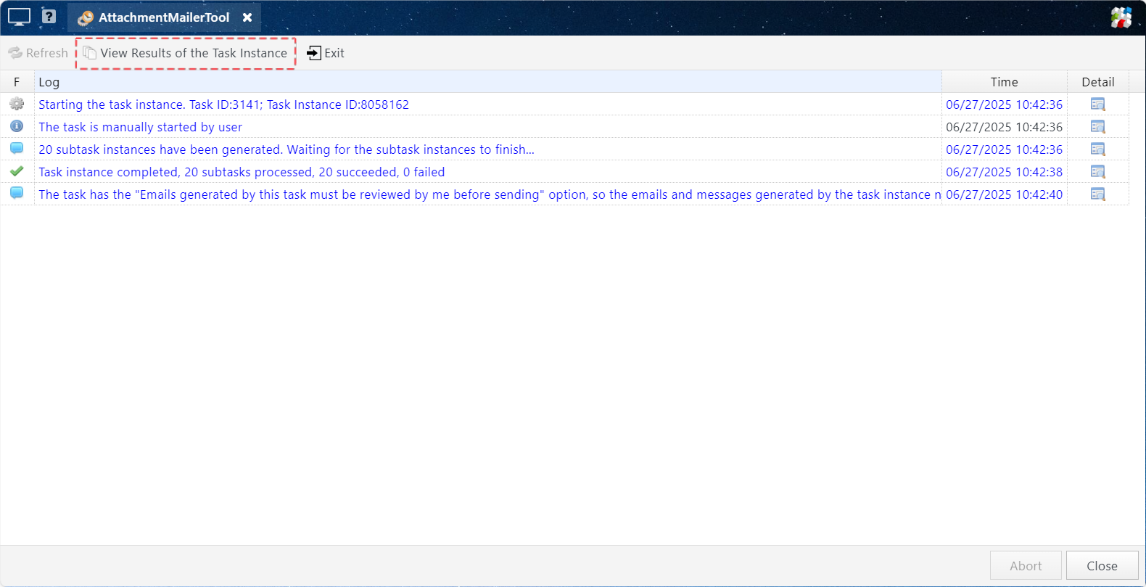Click the message icon of the emails review row
The height and width of the screenshot is (587, 1146).
[17, 194]
